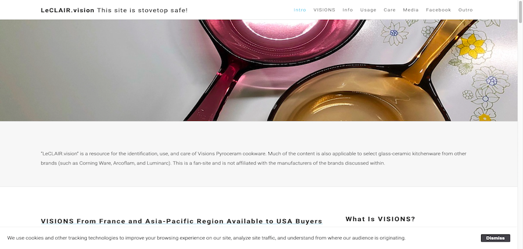Viewport: 523px width, 249px height.
Task: Click the page's vertical scrollbar
Action: click(520, 124)
